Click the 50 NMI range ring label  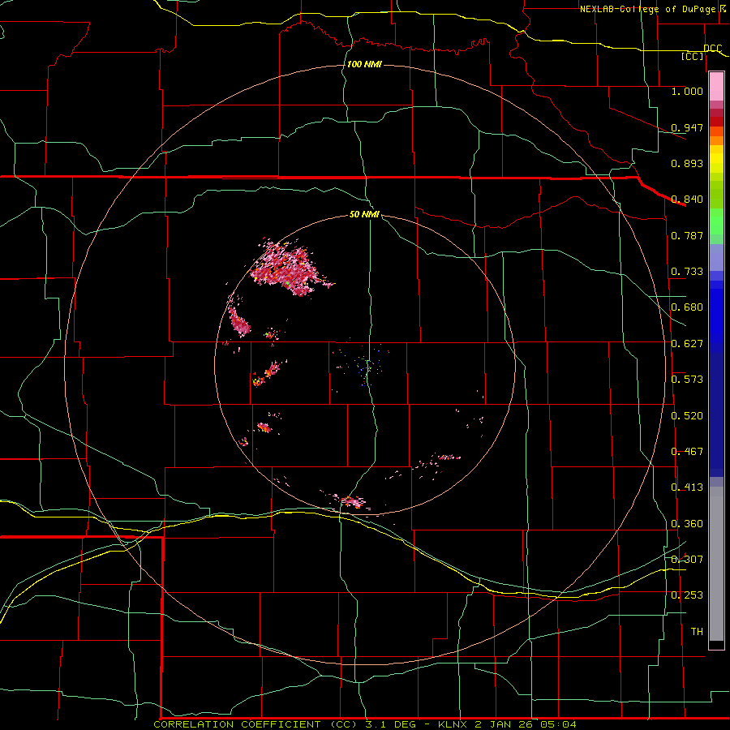click(364, 215)
